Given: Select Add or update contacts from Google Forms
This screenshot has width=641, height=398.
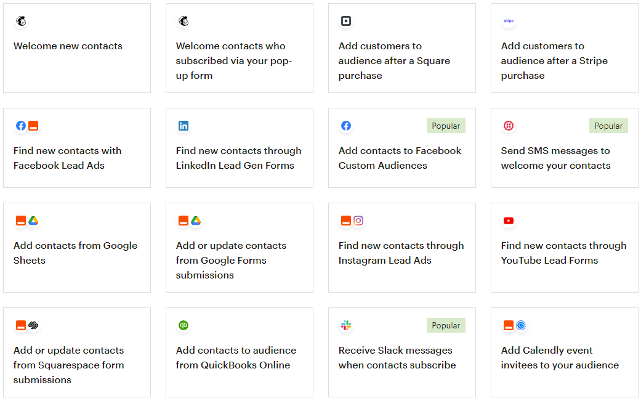Looking at the screenshot, I should click(x=239, y=248).
